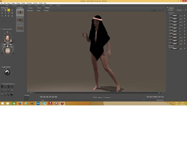Open the Skip Frames option

coord(161,100)
